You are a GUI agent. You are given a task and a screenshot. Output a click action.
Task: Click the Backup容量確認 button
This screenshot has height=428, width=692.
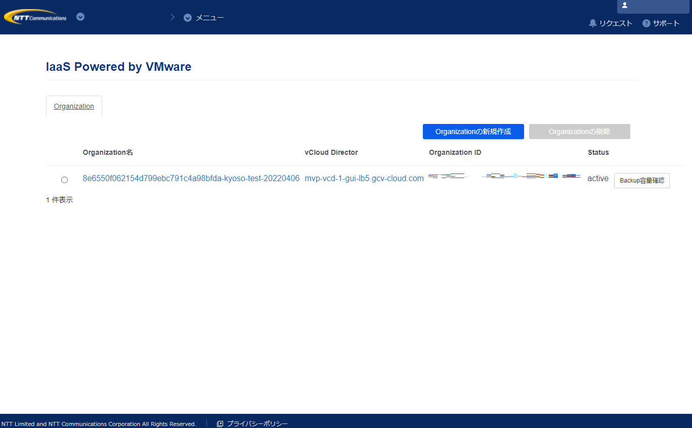642,181
